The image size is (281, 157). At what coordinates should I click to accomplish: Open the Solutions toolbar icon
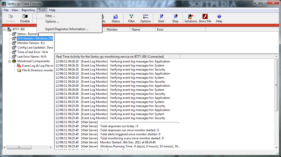click(x=191, y=16)
